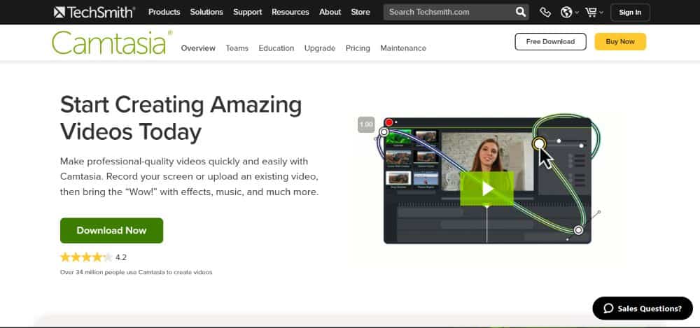Open the Products menu
The width and height of the screenshot is (700, 328).
pyautogui.click(x=164, y=12)
